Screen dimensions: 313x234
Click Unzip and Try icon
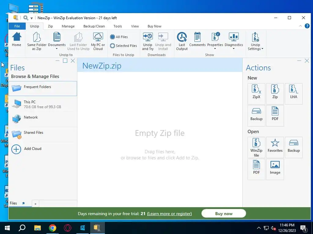pyautogui.click(x=148, y=41)
